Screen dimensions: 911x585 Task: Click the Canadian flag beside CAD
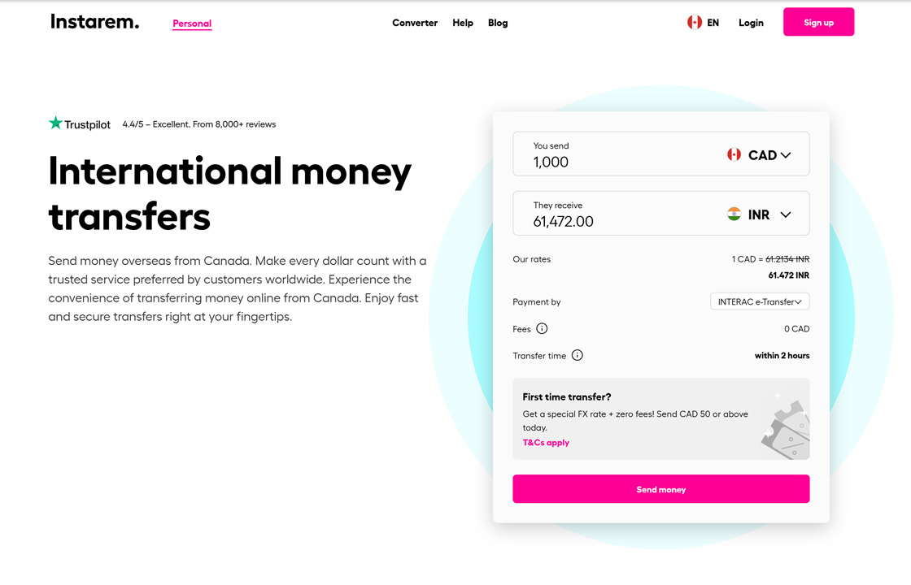[x=734, y=154]
